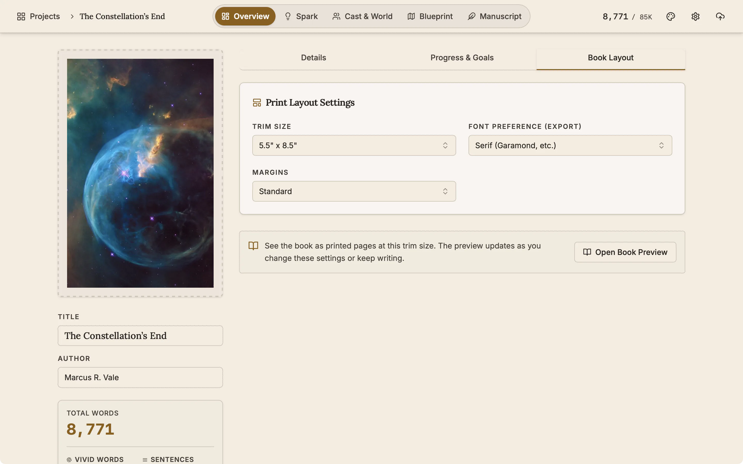Click the breadcrumb chevron after Projects
The width and height of the screenshot is (743, 464).
click(x=72, y=16)
